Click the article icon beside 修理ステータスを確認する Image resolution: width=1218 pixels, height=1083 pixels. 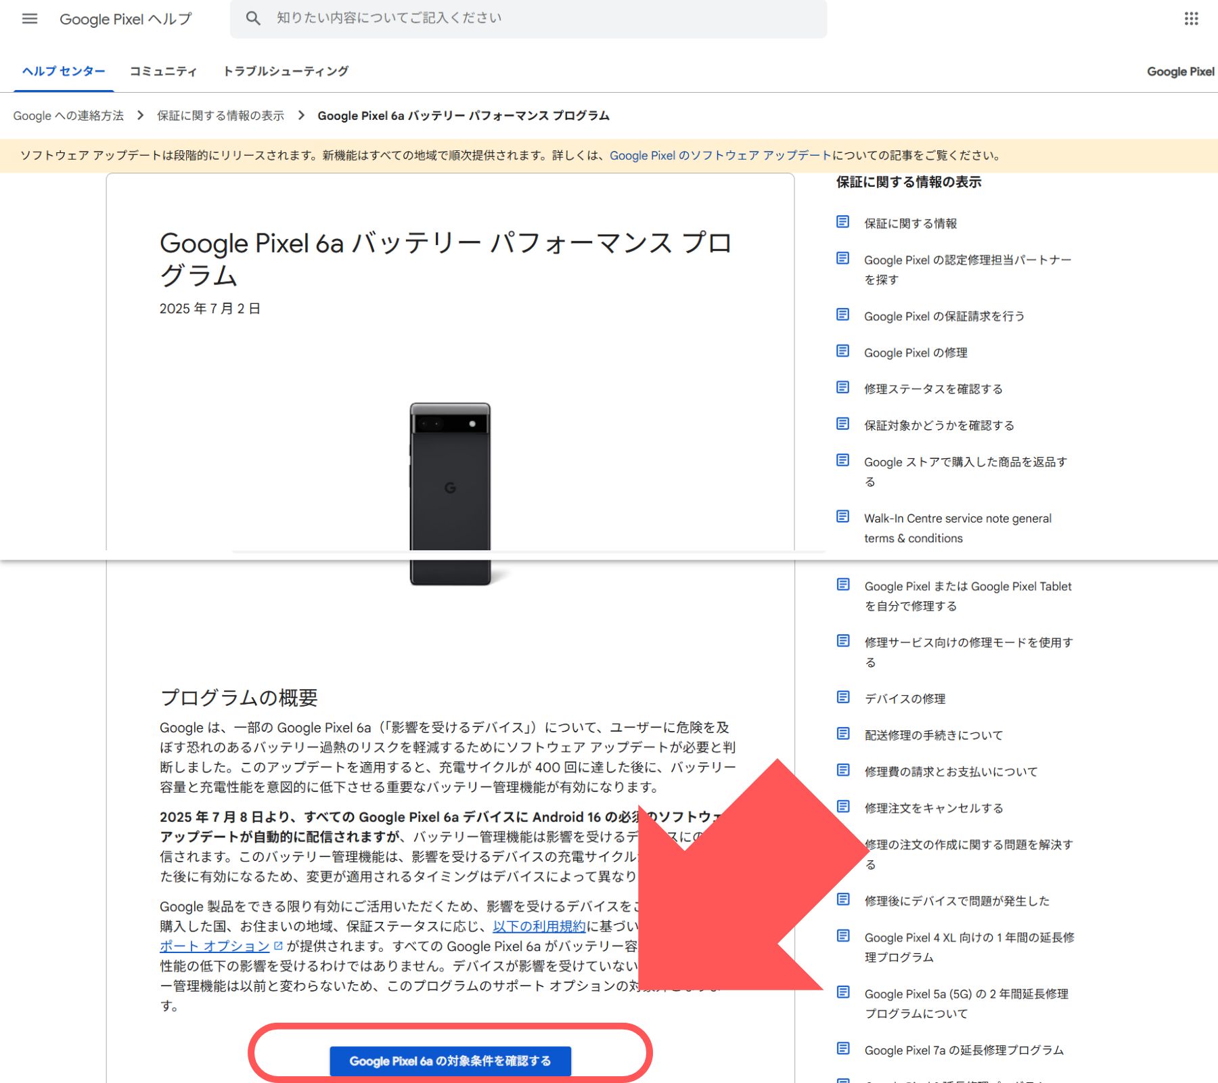coord(842,387)
